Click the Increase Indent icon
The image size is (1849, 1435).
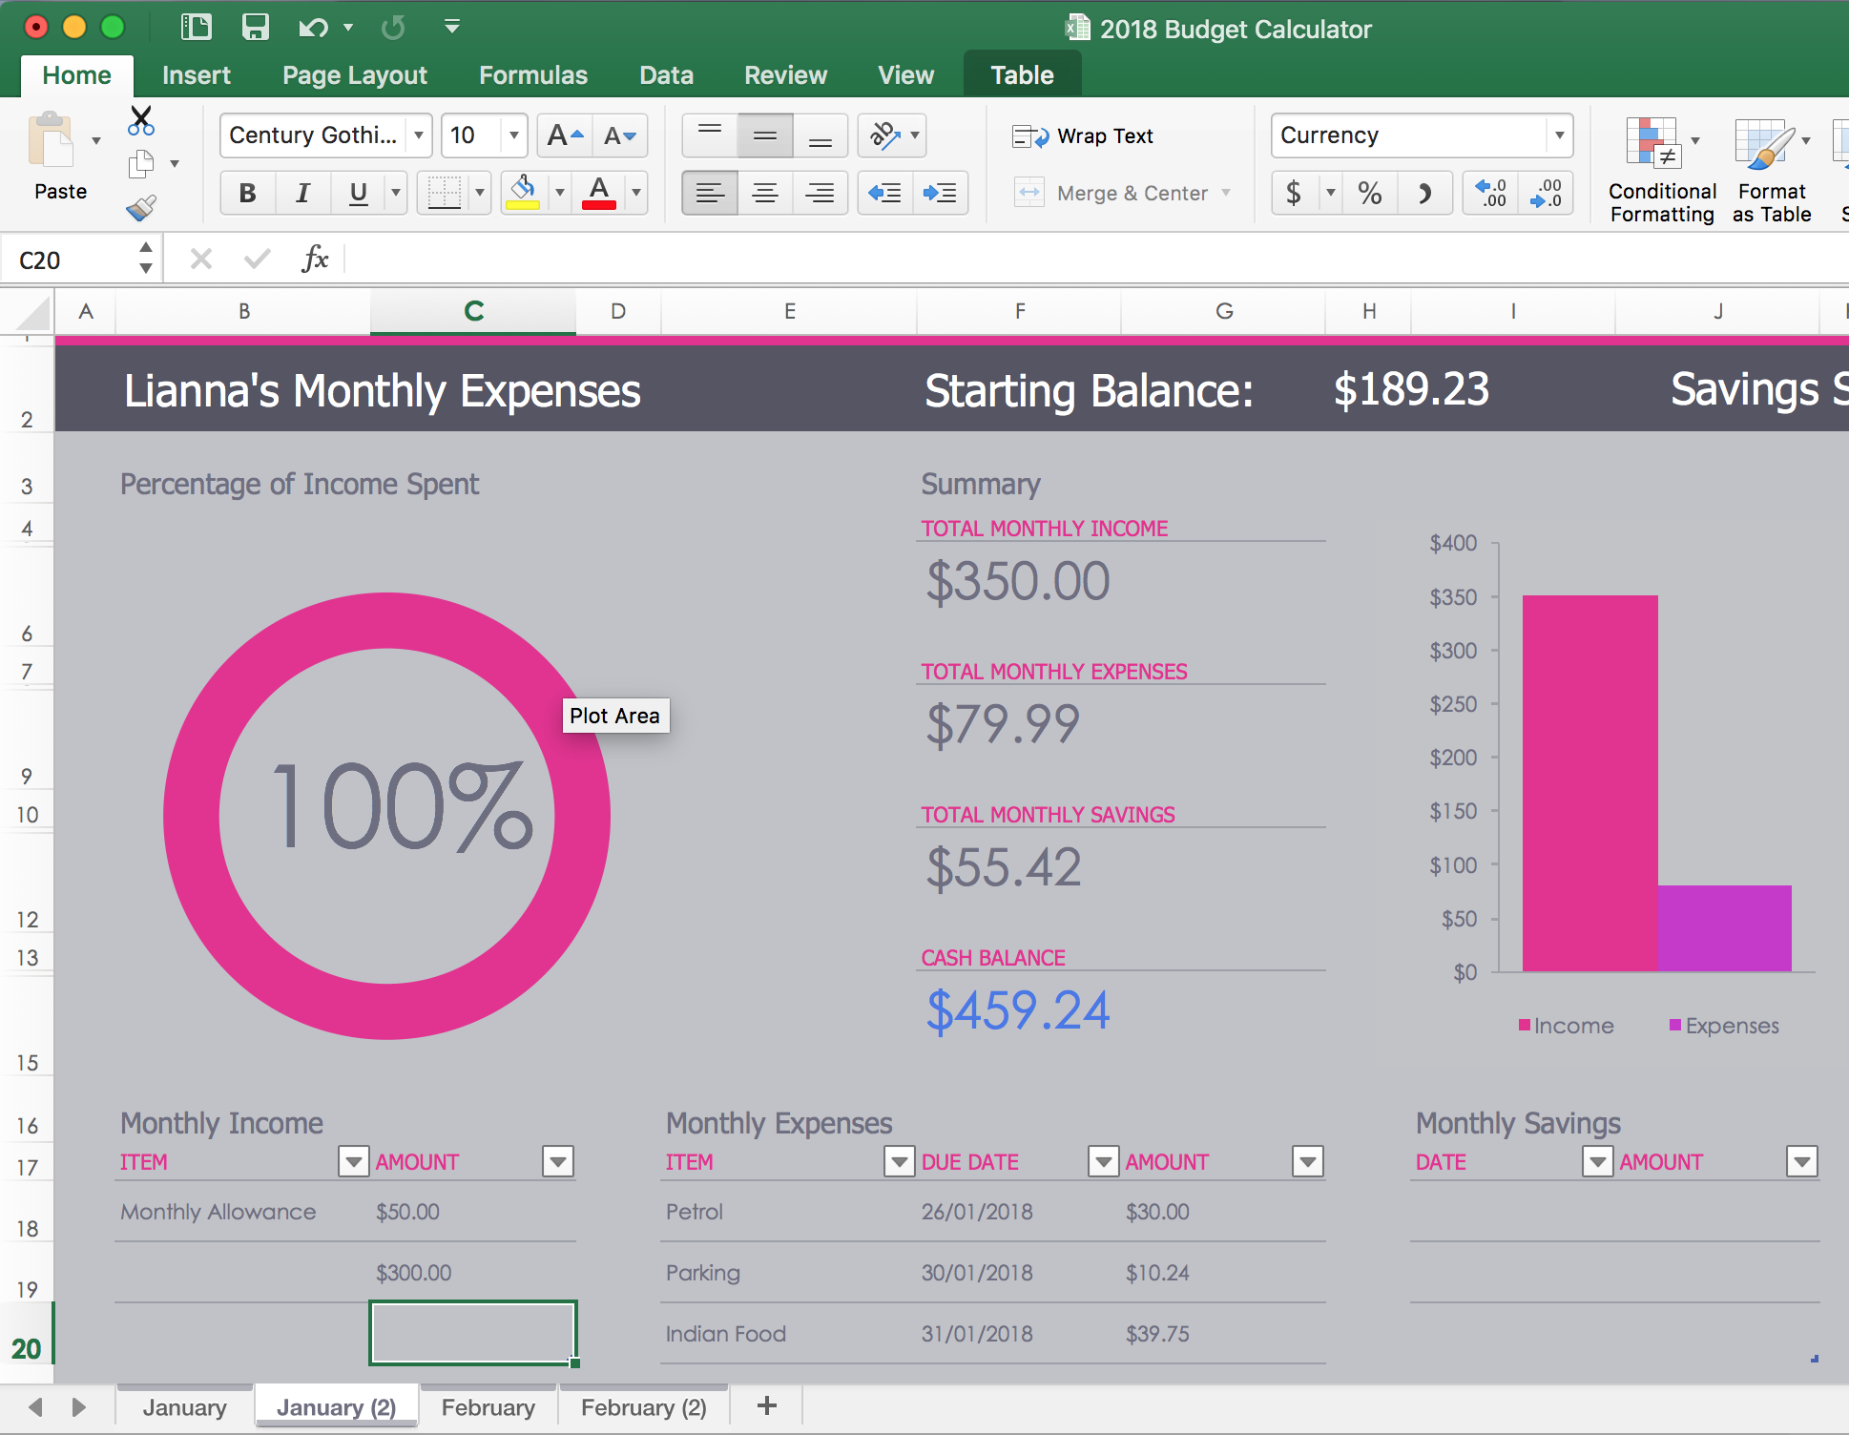940,194
